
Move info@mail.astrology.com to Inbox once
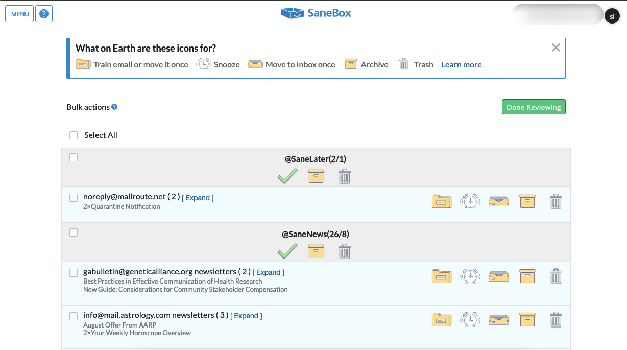pos(499,320)
